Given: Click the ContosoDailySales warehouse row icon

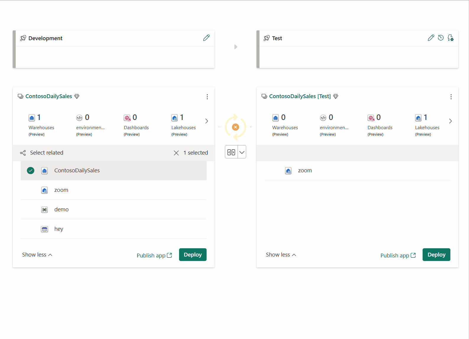Looking at the screenshot, I should click(x=44, y=171).
